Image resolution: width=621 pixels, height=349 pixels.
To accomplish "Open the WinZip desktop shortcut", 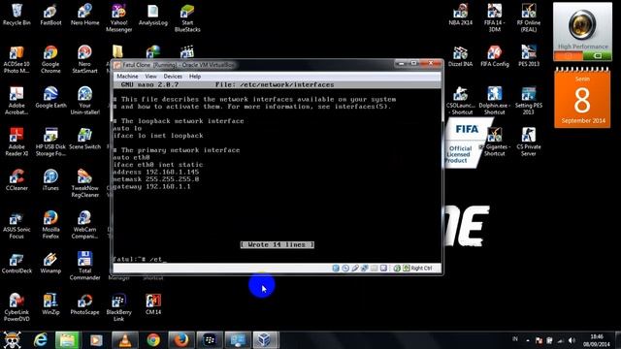I will (x=50, y=303).
